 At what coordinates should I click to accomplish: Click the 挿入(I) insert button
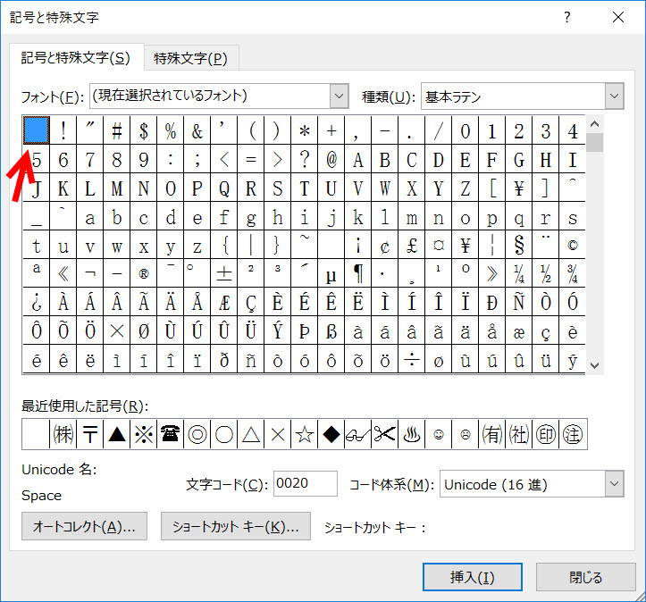tap(473, 577)
